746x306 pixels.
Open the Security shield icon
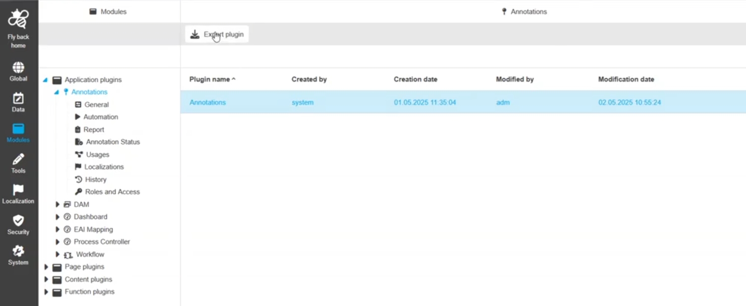tap(18, 220)
